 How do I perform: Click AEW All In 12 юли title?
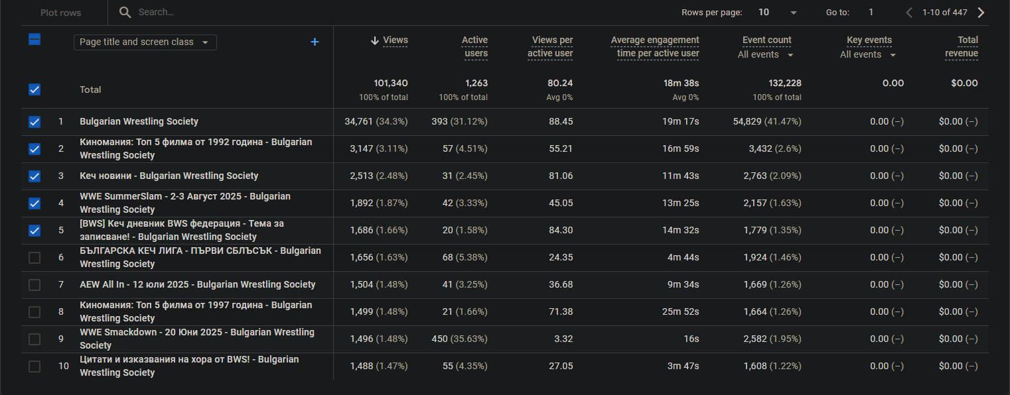pos(198,285)
